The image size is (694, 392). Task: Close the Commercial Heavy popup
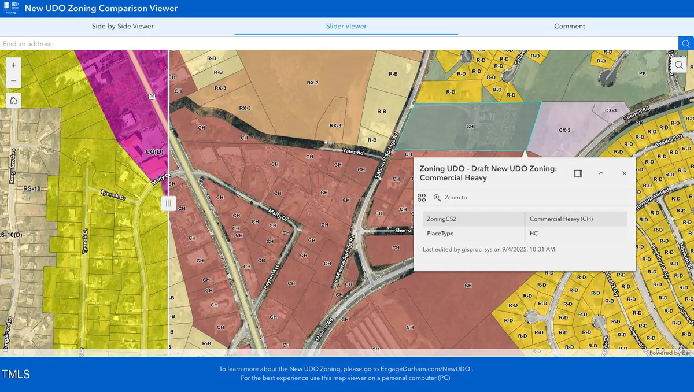pyautogui.click(x=624, y=173)
